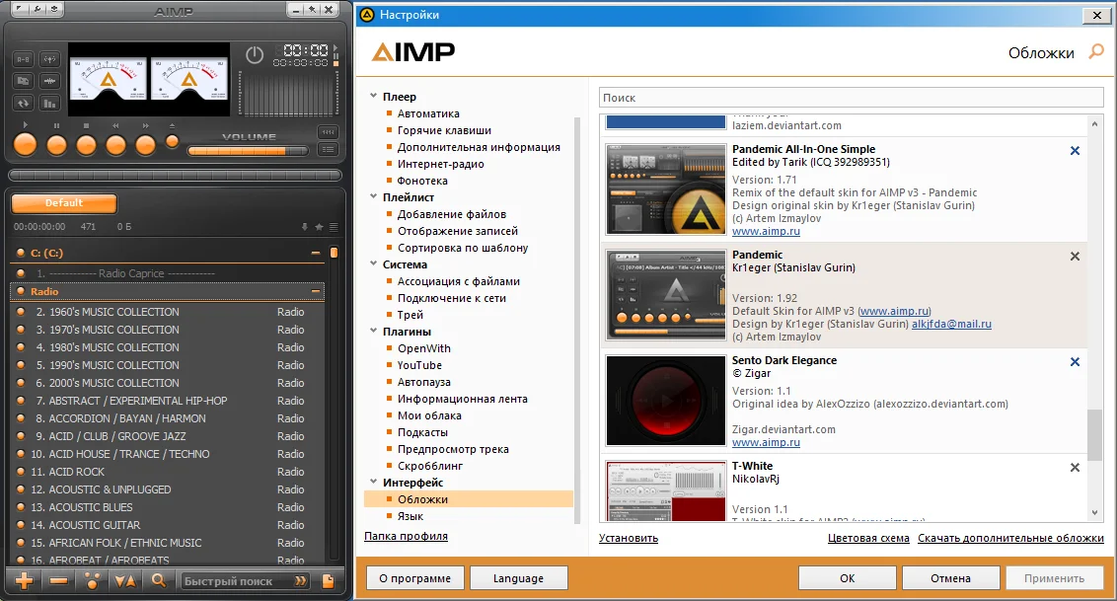1117x601 pixels.
Task: Delete the Sento Dark Elegance skin using its X
Action: 1075,362
